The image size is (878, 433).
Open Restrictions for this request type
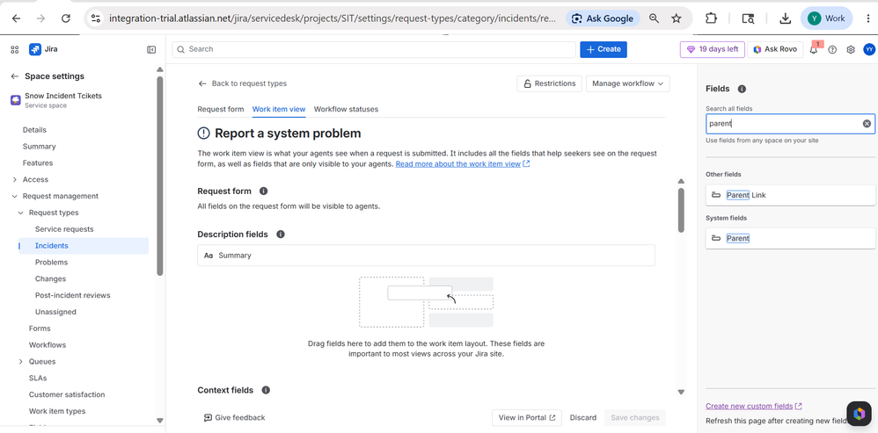pos(549,83)
